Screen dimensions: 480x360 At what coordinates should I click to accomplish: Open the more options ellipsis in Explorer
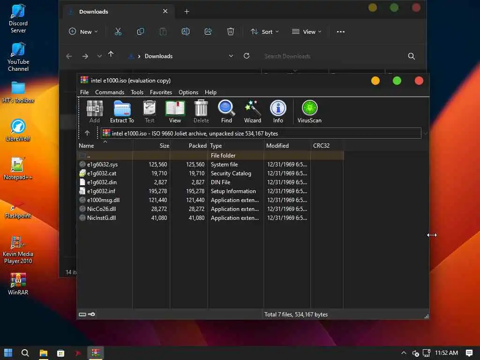click(341, 31)
